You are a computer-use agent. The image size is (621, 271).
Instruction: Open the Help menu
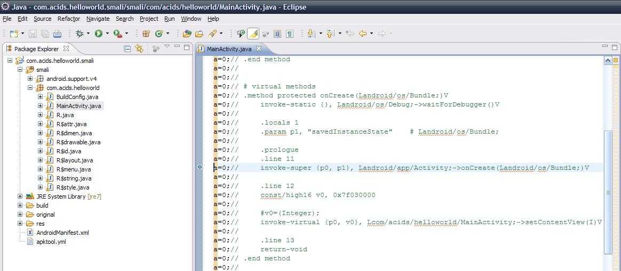coord(213,19)
